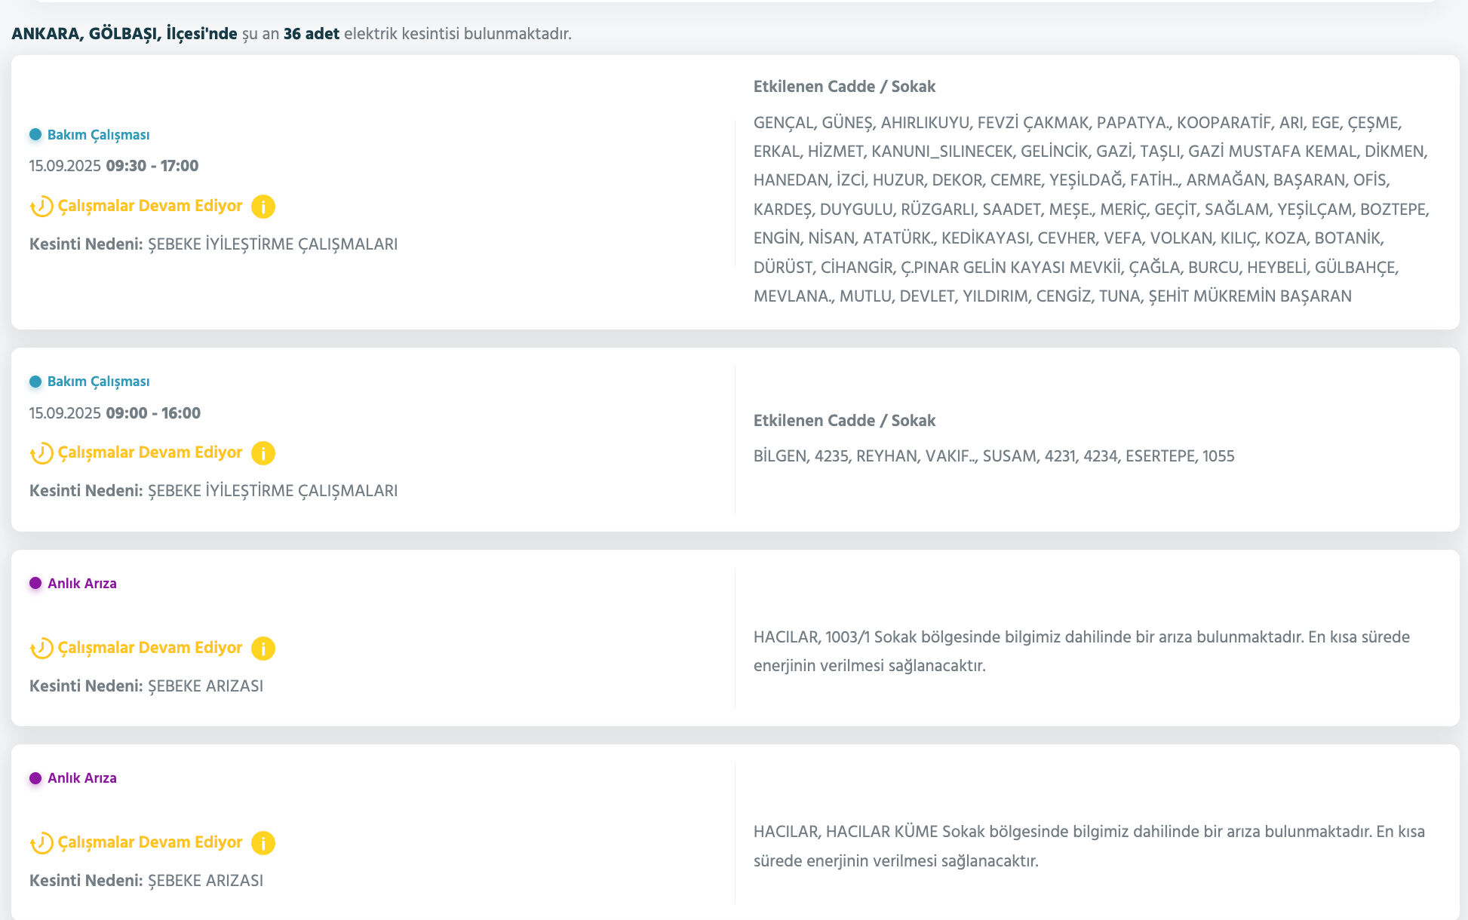Click clock icon in 09:00 - 16:00 card
This screenshot has width=1468, height=920.
click(41, 453)
